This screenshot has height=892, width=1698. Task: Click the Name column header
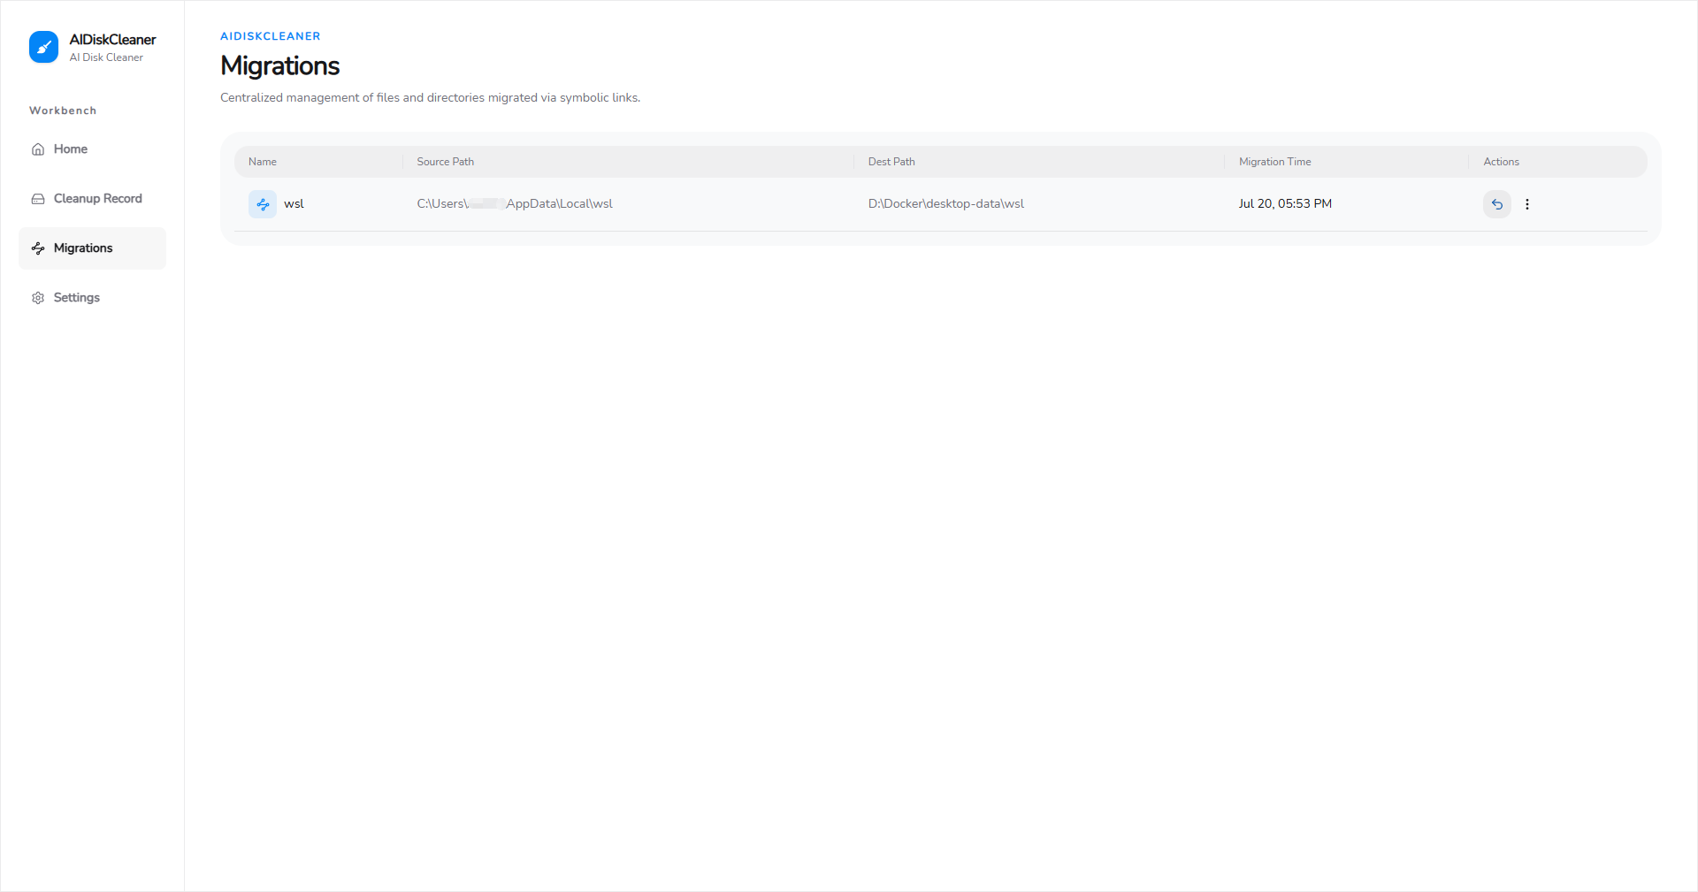(x=263, y=162)
